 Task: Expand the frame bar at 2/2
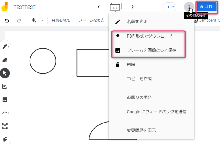click(116, 7)
